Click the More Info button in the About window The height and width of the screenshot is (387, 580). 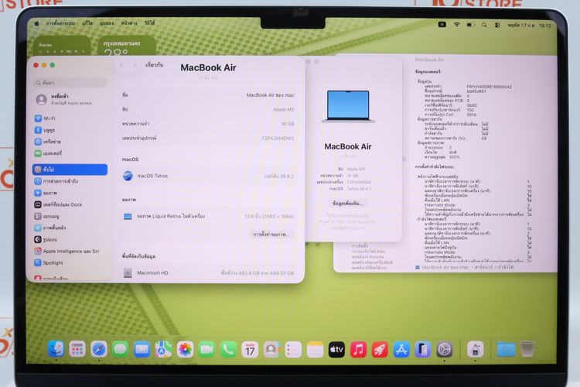point(347,204)
